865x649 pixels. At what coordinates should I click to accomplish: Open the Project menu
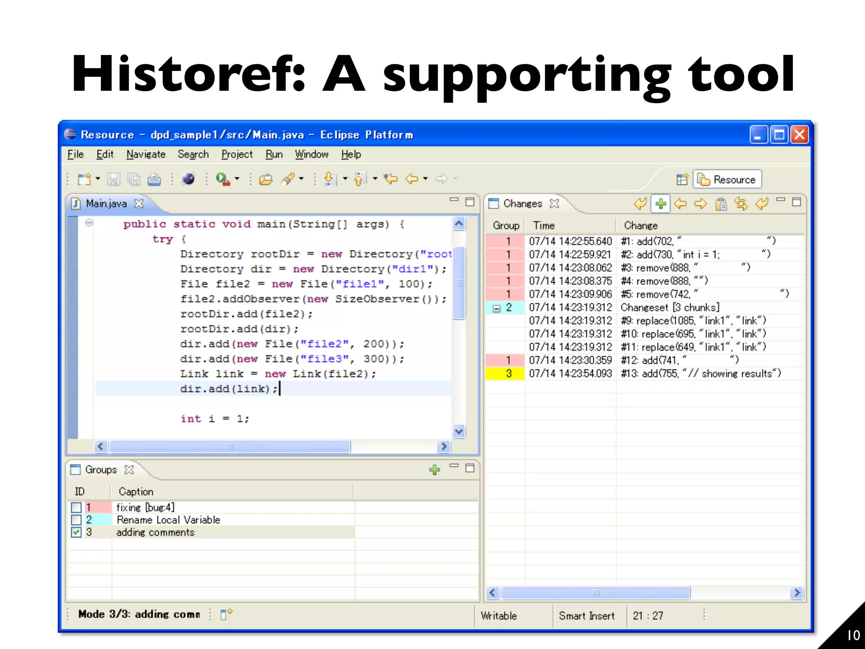click(x=237, y=154)
